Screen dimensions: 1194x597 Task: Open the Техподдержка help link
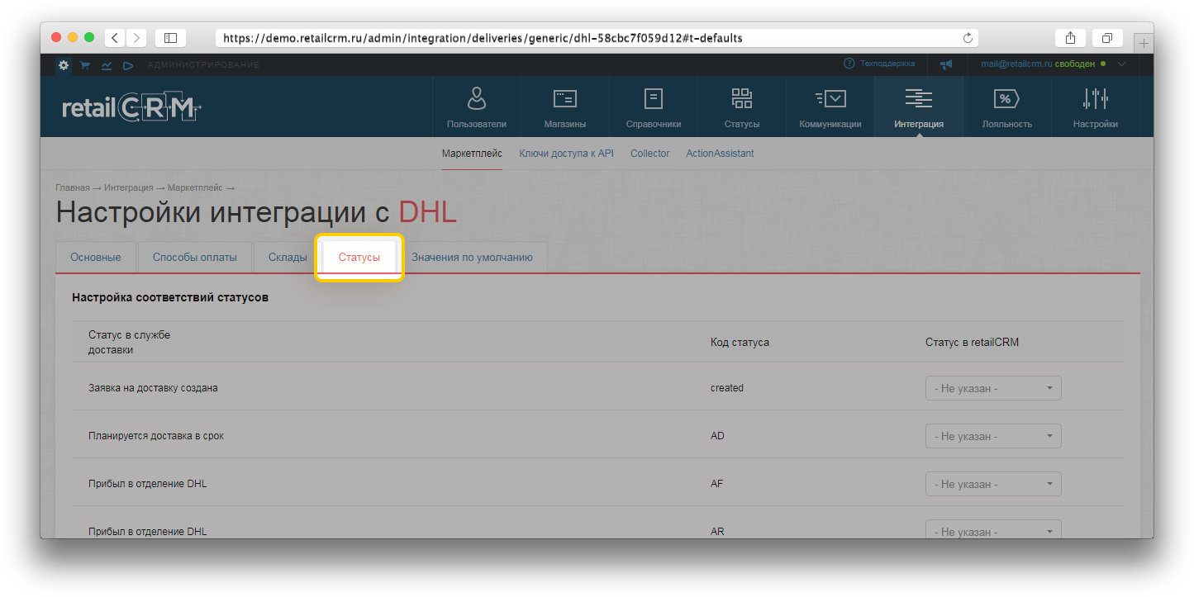tap(879, 64)
